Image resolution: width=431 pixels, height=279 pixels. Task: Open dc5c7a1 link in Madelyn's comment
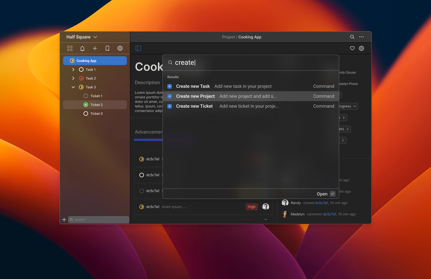point(330,214)
